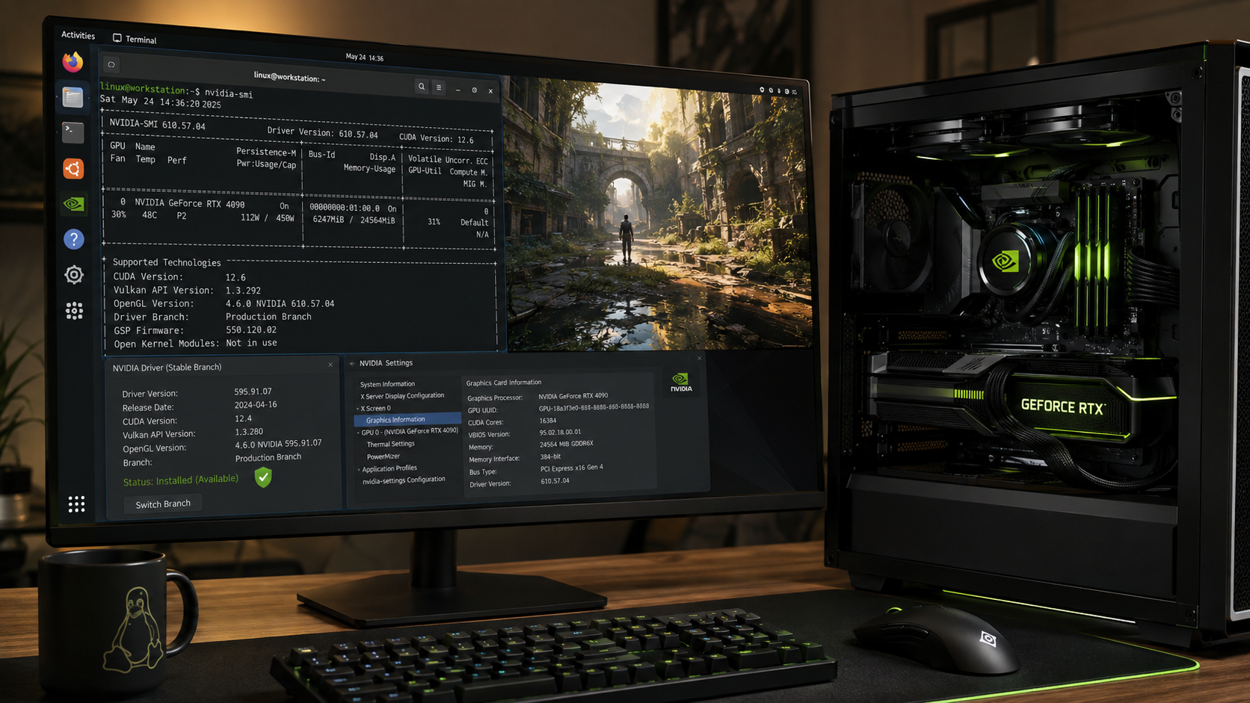Click Release Date value 2024-04-16
The width and height of the screenshot is (1250, 703).
pyautogui.click(x=256, y=405)
